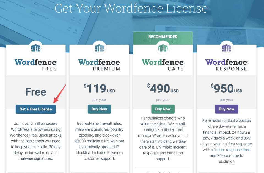Select the Wordfence Response logo
Image resolution: width=264 pixels, height=173 pixels.
pos(226,65)
